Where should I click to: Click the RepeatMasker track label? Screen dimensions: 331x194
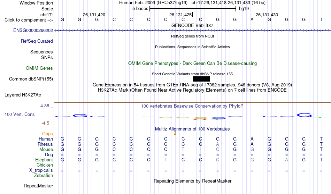(38, 186)
